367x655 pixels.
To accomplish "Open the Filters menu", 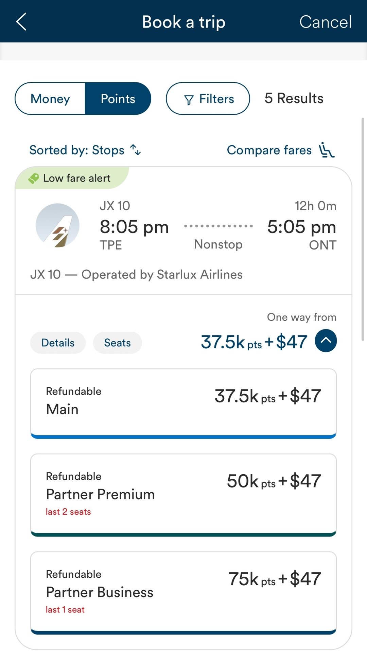I will pyautogui.click(x=208, y=99).
